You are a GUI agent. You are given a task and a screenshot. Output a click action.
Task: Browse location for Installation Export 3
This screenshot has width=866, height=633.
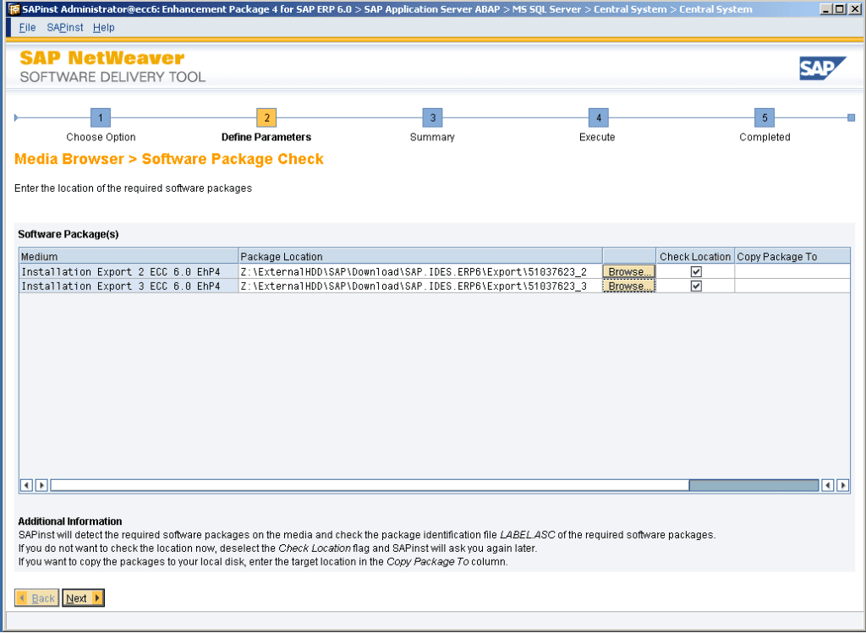point(628,286)
